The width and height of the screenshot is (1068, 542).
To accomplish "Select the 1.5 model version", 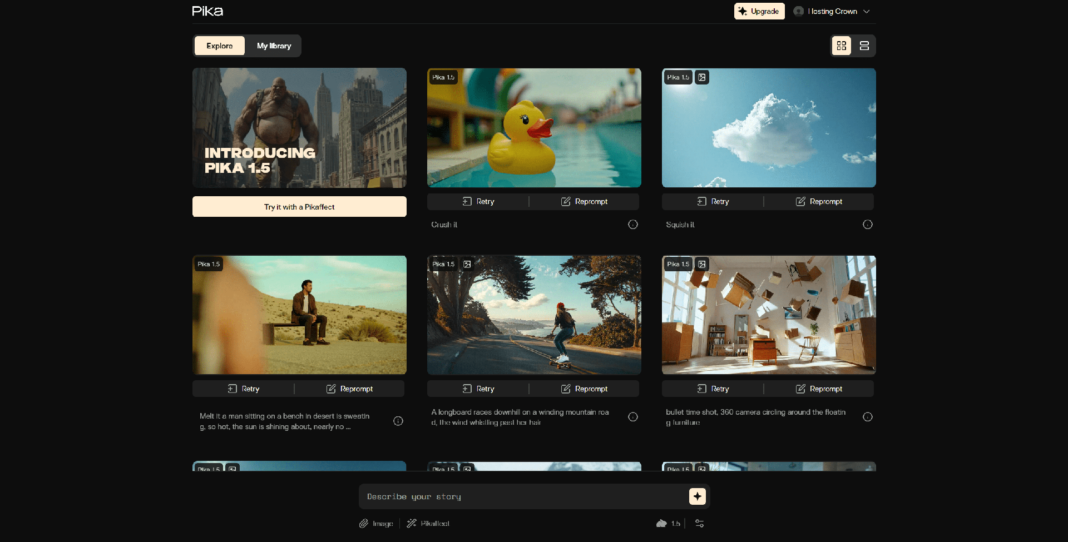I will coord(669,524).
